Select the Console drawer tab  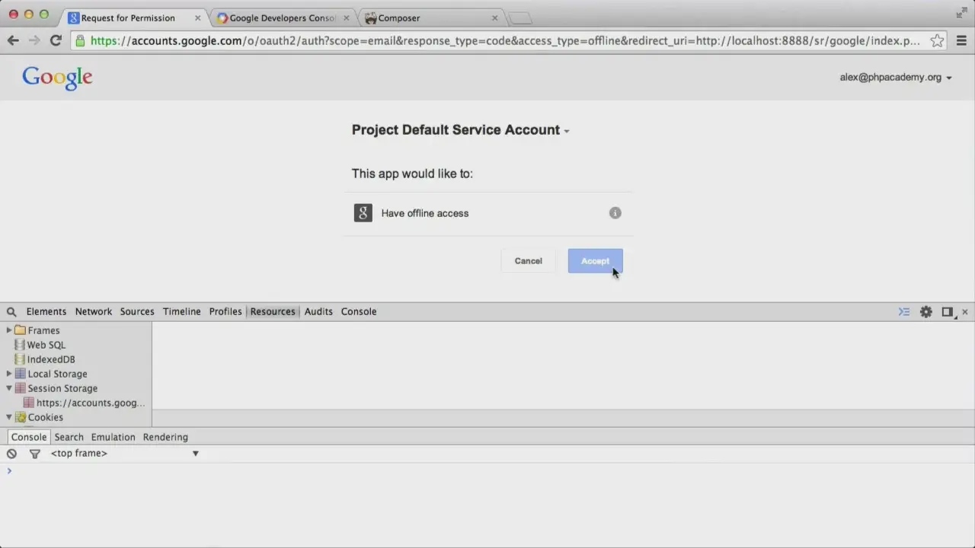pos(29,437)
